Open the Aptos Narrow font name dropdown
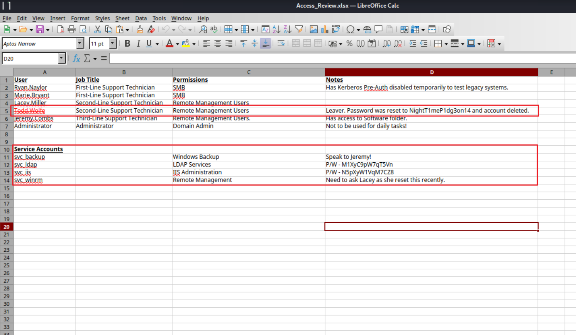The height and width of the screenshot is (335, 576). click(80, 44)
